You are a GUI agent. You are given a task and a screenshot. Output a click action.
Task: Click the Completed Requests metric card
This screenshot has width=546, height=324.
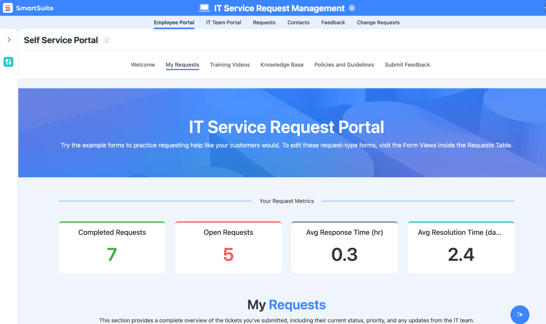112,247
